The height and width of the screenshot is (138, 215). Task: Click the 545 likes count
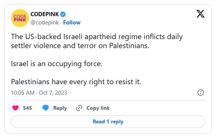click(27, 108)
